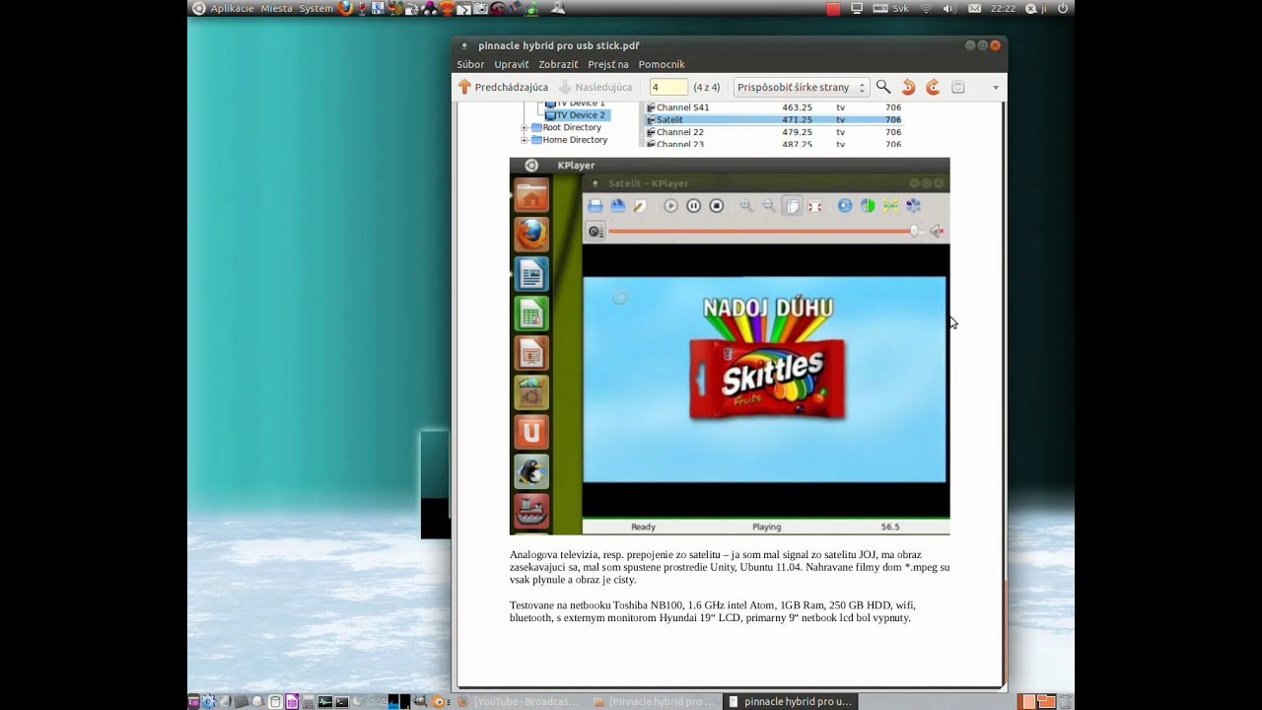Open the mail envelope indicator
The height and width of the screenshot is (710, 1262).
click(x=974, y=9)
